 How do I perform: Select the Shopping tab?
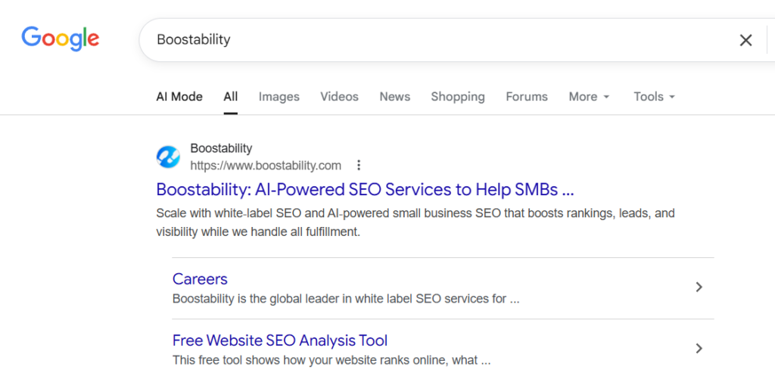458,96
